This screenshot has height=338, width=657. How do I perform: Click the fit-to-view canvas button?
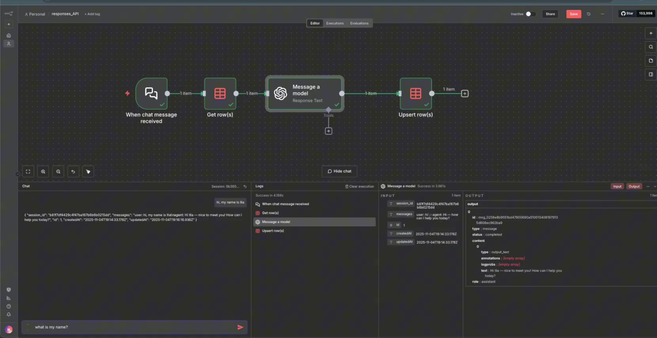28,172
